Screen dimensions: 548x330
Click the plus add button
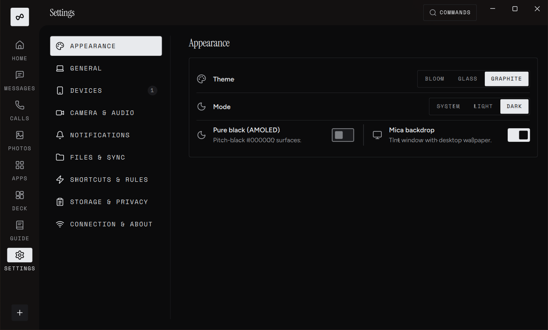(20, 313)
